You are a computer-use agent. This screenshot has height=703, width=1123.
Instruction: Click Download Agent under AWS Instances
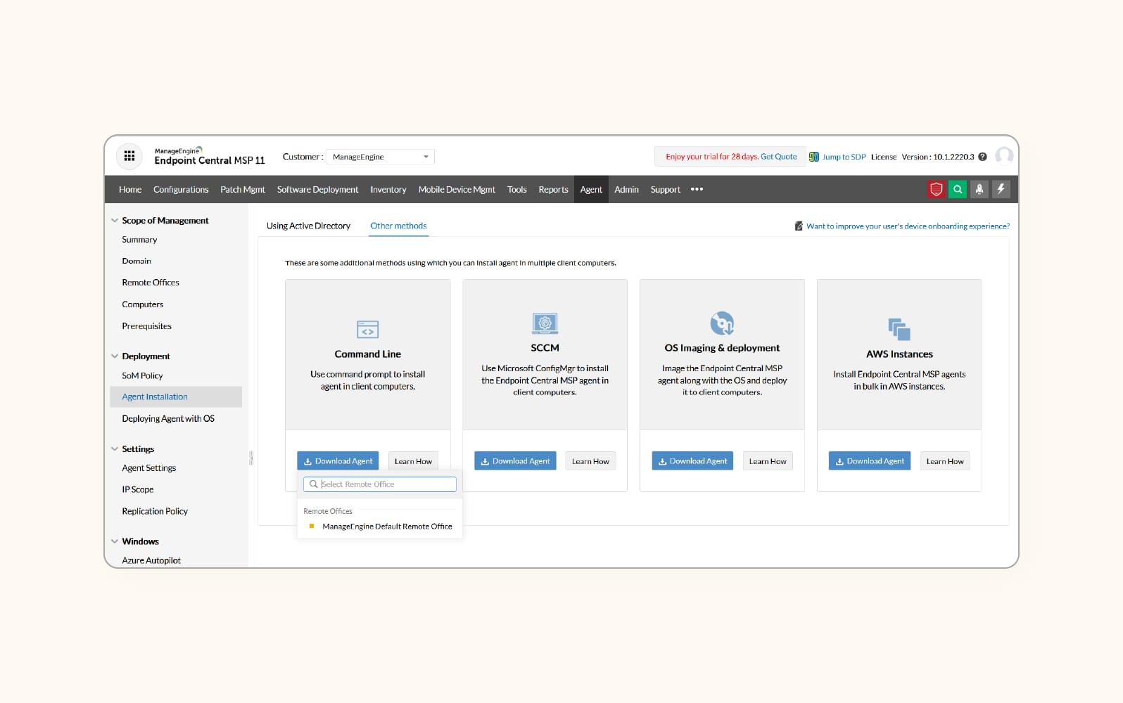tap(870, 461)
